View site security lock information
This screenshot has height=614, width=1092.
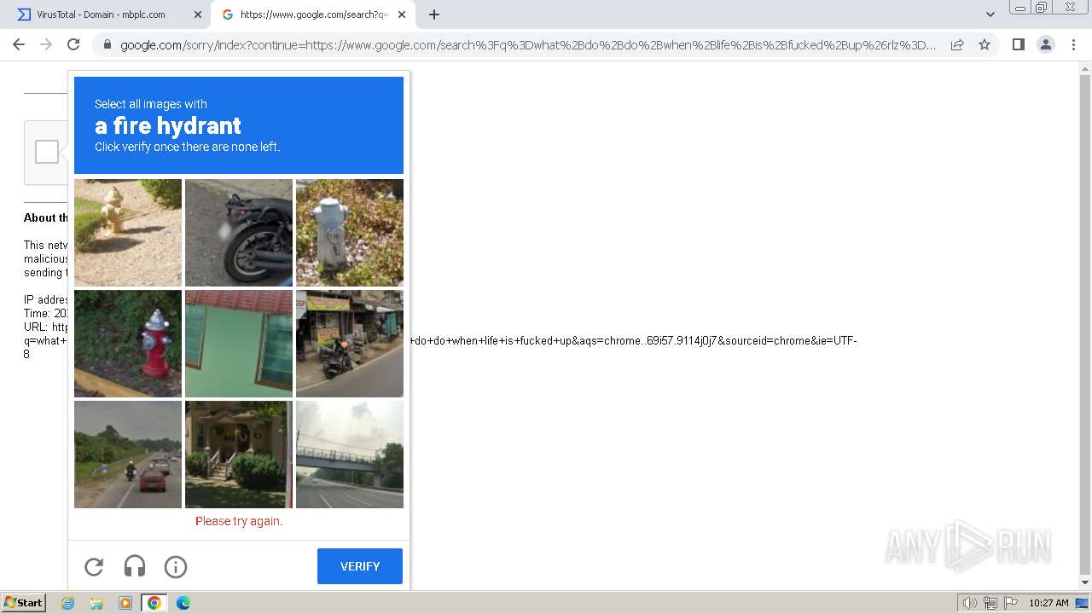(107, 45)
